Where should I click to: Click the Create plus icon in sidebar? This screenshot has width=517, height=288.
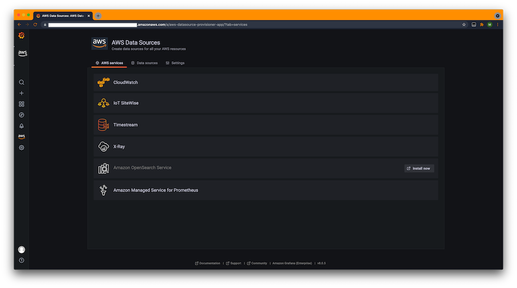21,93
